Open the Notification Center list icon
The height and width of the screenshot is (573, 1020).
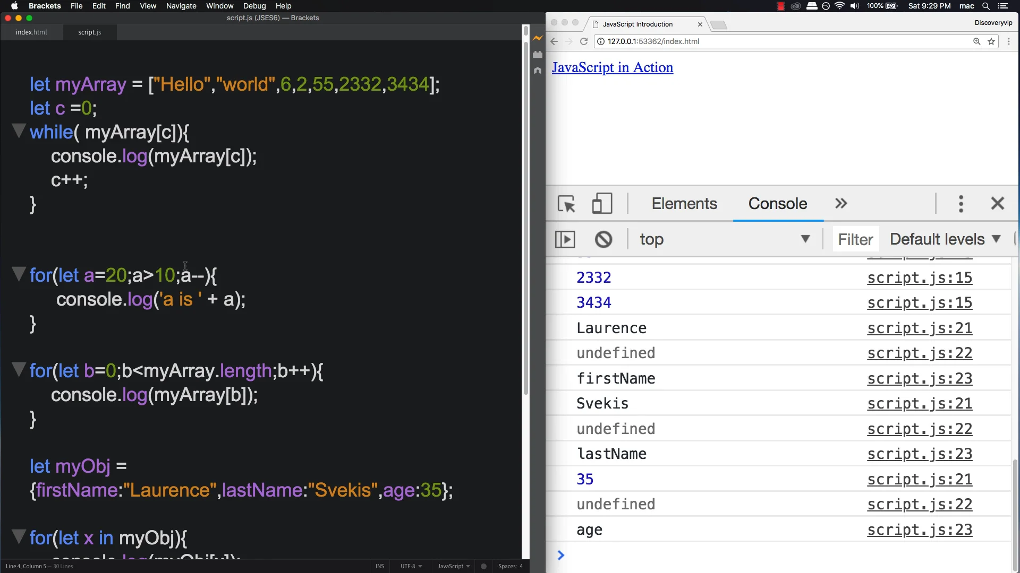[1003, 6]
